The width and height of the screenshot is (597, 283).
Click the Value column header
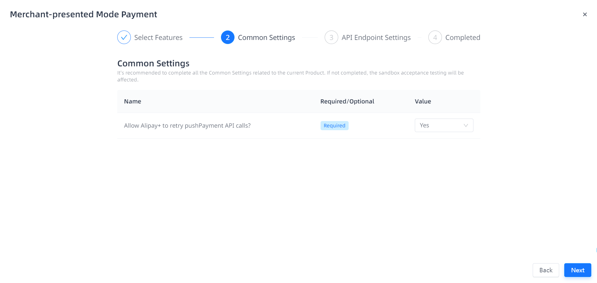point(423,101)
